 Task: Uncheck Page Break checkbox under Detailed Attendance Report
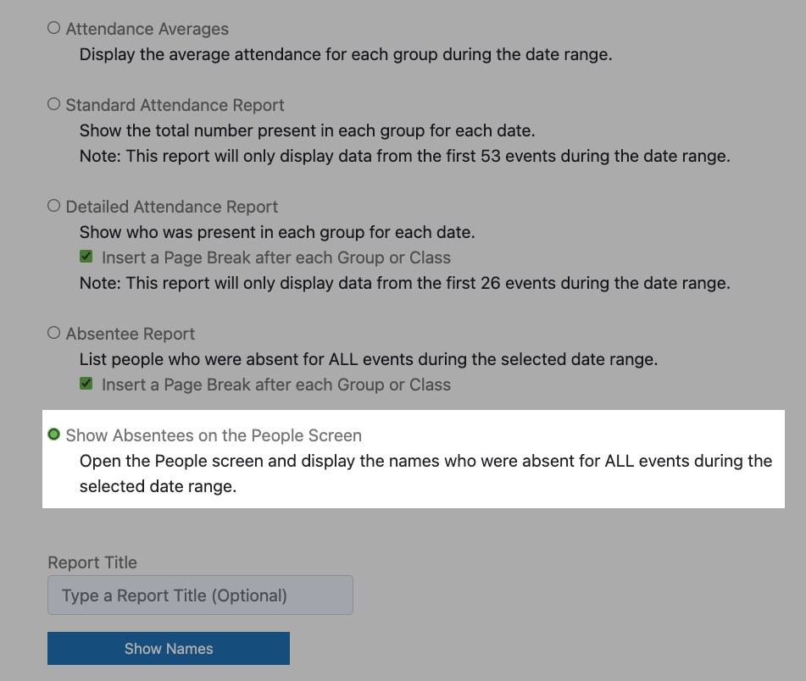(86, 257)
